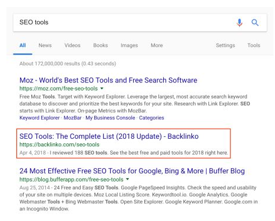275x221 pixels.
Task: Expand the dropdown arrow beside the moz.com URL
Action: pyautogui.click(x=102, y=88)
